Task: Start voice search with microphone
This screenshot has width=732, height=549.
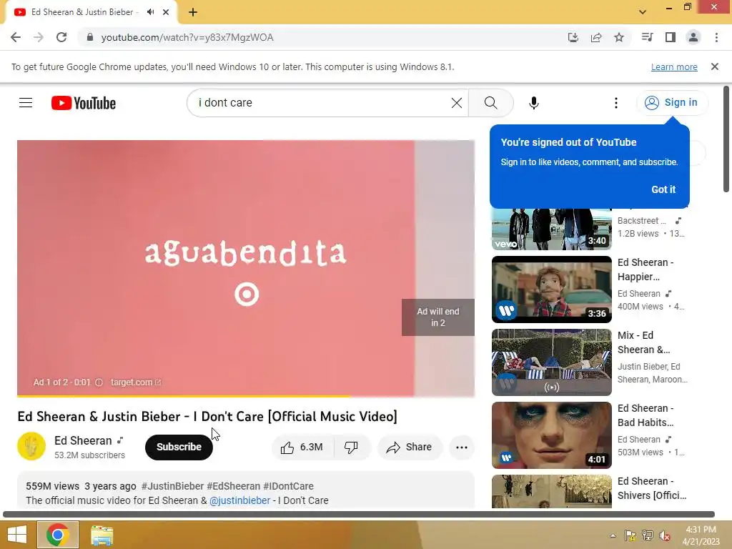Action: pyautogui.click(x=533, y=103)
